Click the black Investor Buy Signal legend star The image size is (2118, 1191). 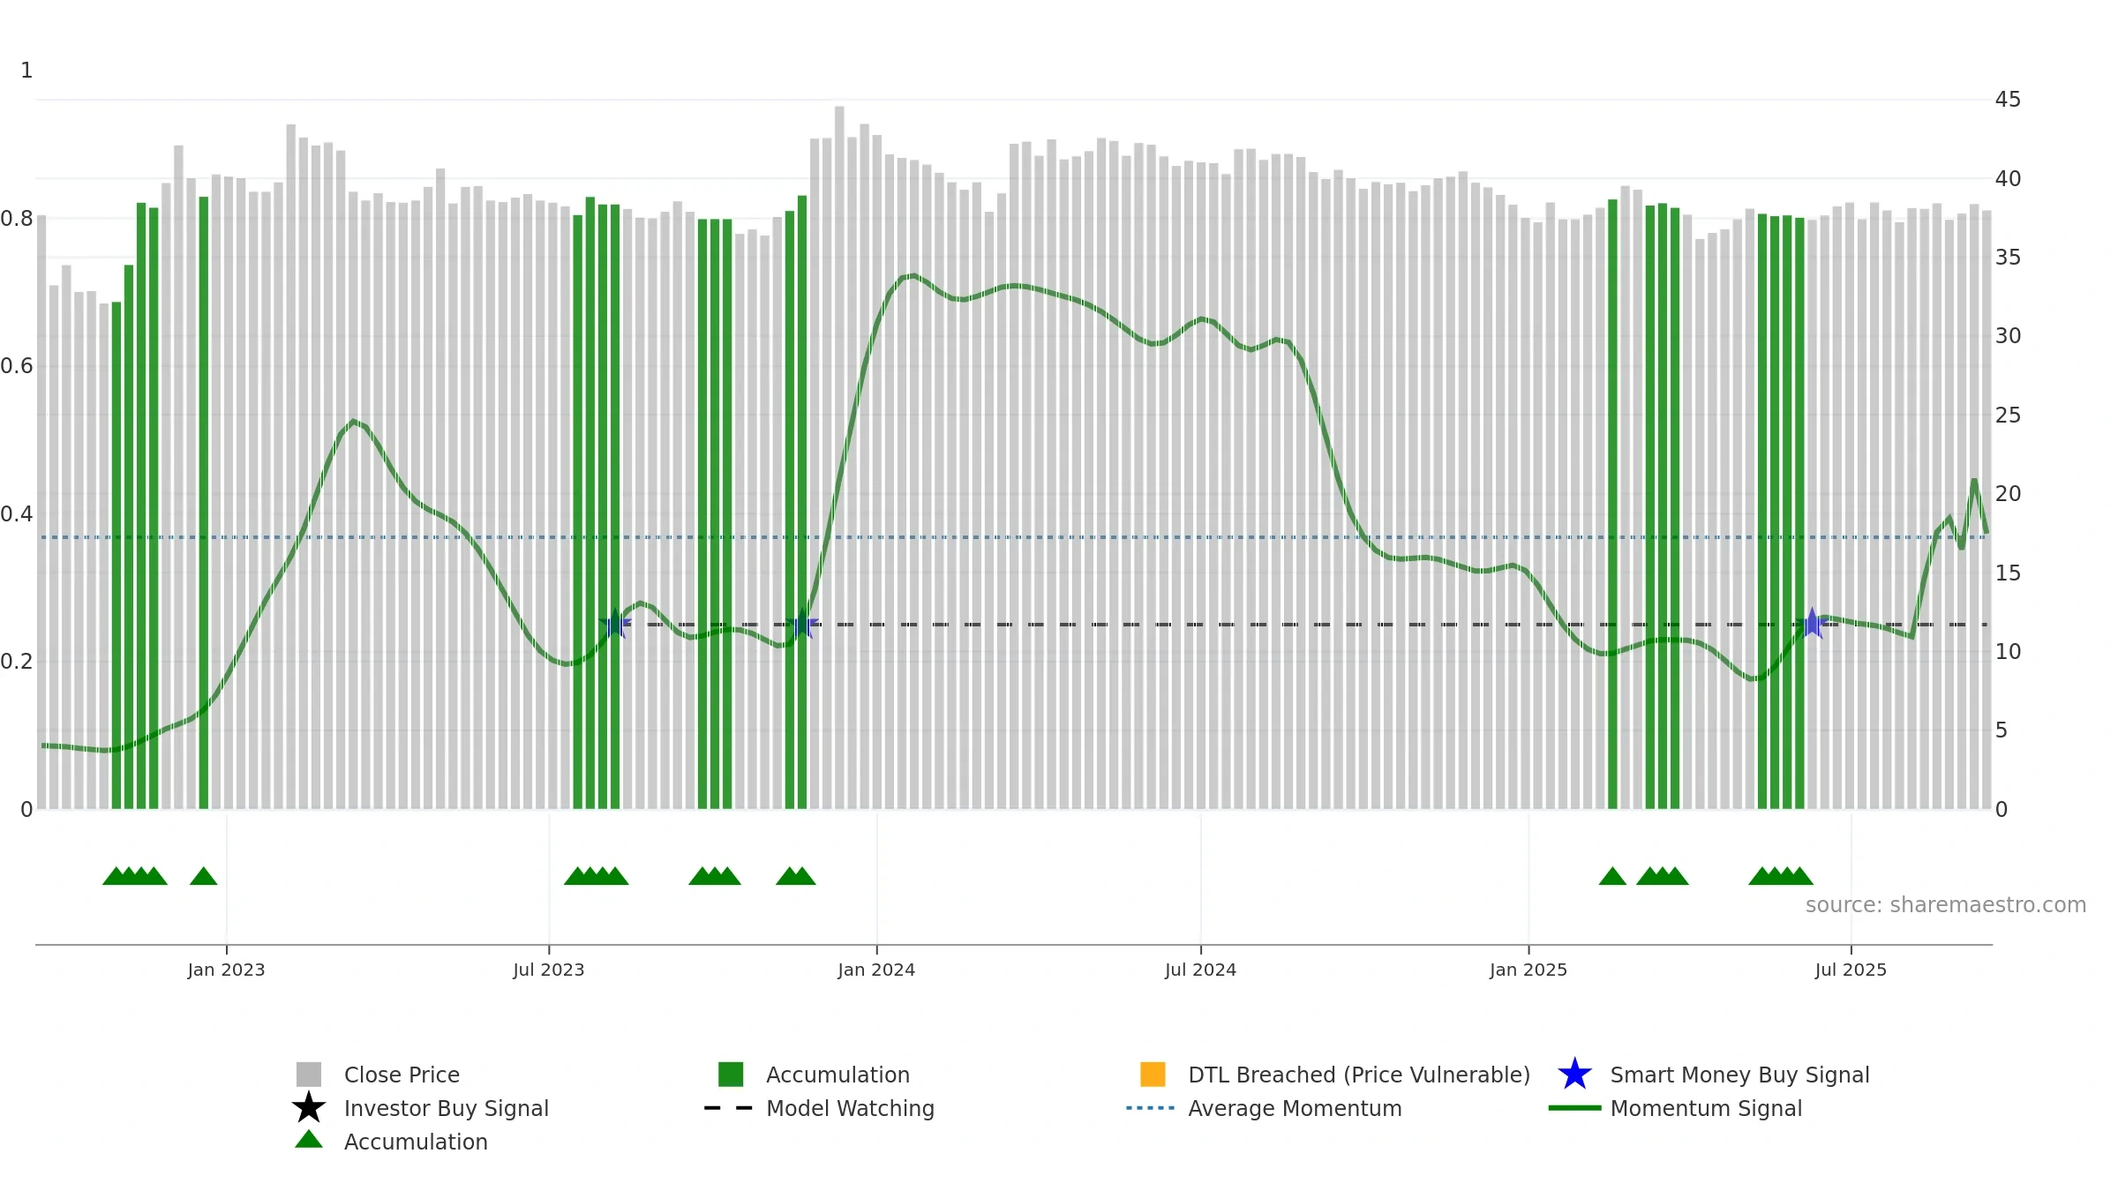309,1107
